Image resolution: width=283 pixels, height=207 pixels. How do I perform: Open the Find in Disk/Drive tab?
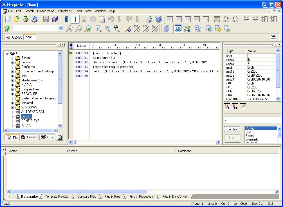coord(174,197)
